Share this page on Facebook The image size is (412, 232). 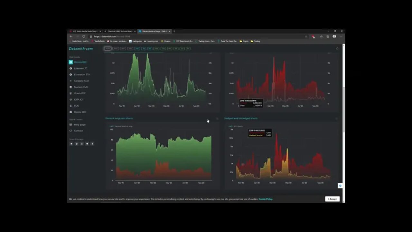(x=92, y=144)
